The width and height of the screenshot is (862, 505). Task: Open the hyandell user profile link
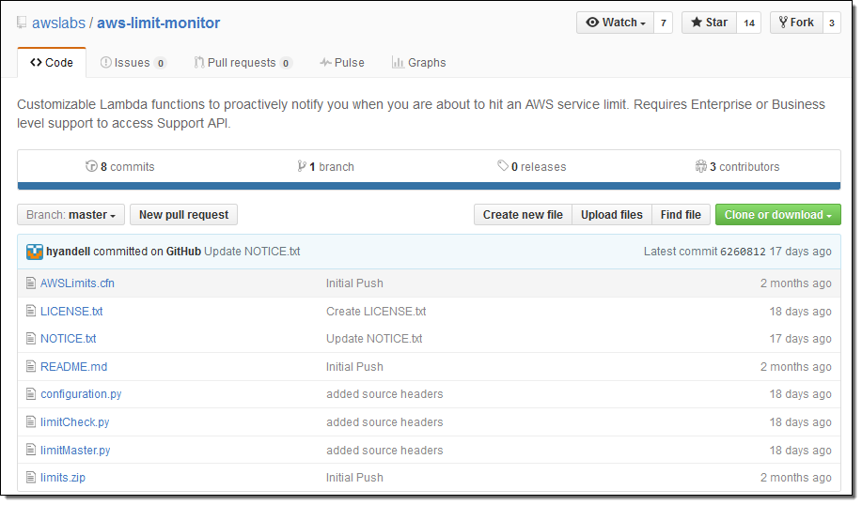(69, 252)
